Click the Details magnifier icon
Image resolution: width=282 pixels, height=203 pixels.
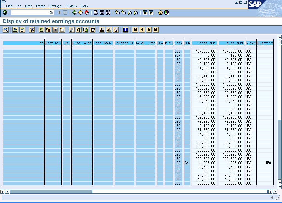tap(6, 30)
